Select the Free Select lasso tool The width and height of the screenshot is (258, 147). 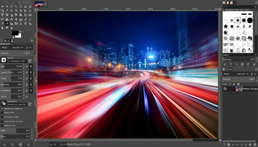pyautogui.click(x=12, y=7)
